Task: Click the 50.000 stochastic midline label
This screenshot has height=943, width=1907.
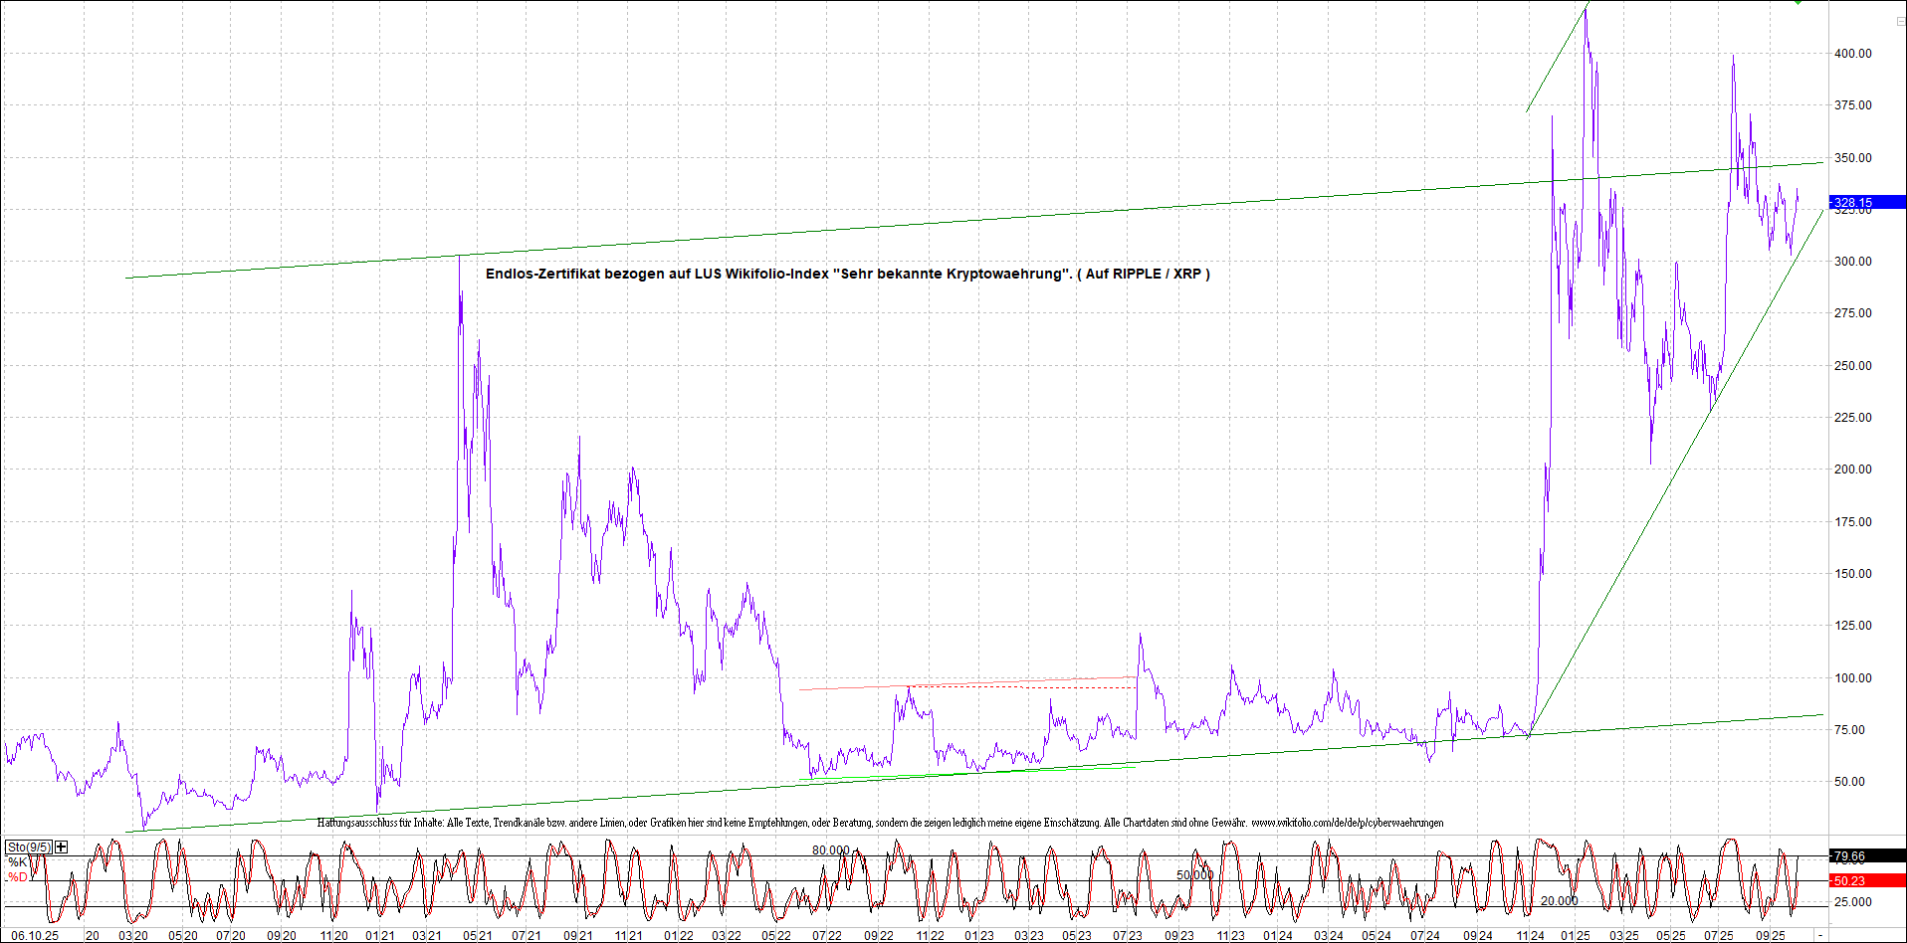Action: point(1194,874)
